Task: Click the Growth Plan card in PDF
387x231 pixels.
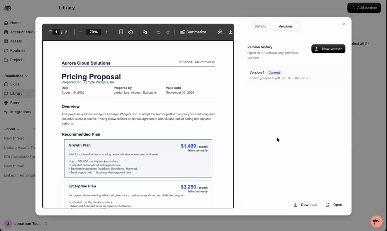Action: [x=138, y=158]
